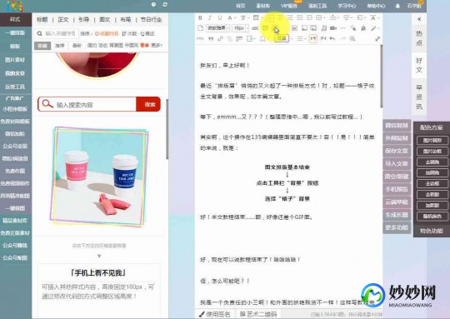The width and height of the screenshot is (450, 319).
Task: Open the 图文 style tab
Action: pos(104,19)
